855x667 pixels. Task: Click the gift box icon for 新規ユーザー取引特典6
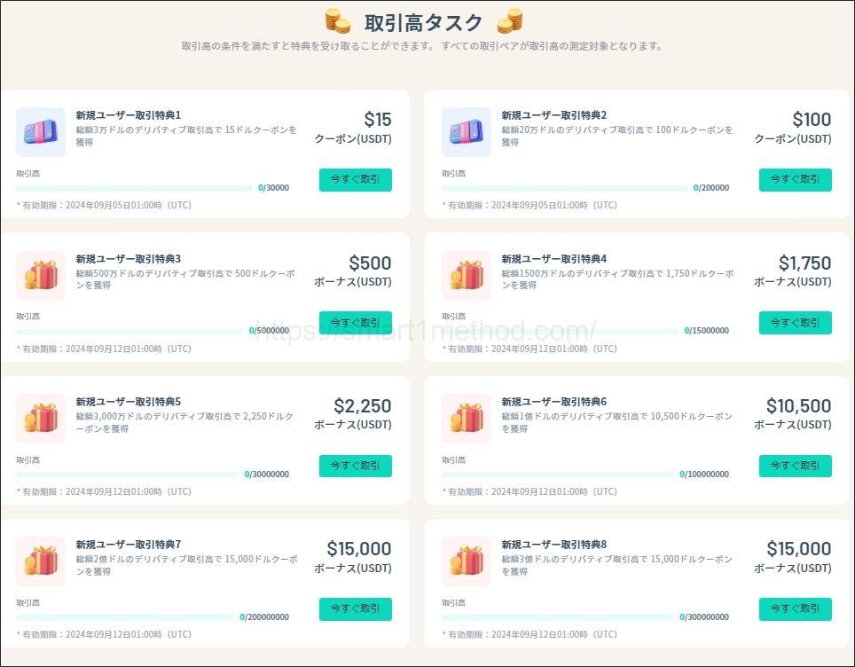pyautogui.click(x=467, y=418)
